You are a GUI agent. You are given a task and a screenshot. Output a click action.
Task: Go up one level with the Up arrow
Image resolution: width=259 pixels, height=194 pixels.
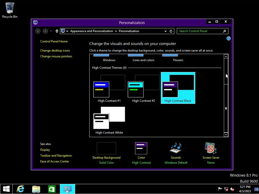(57, 31)
